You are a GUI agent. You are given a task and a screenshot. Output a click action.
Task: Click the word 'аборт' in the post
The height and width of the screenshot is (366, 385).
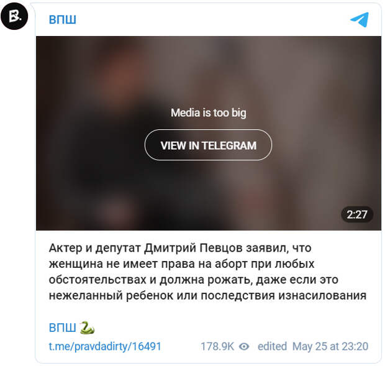(x=231, y=264)
